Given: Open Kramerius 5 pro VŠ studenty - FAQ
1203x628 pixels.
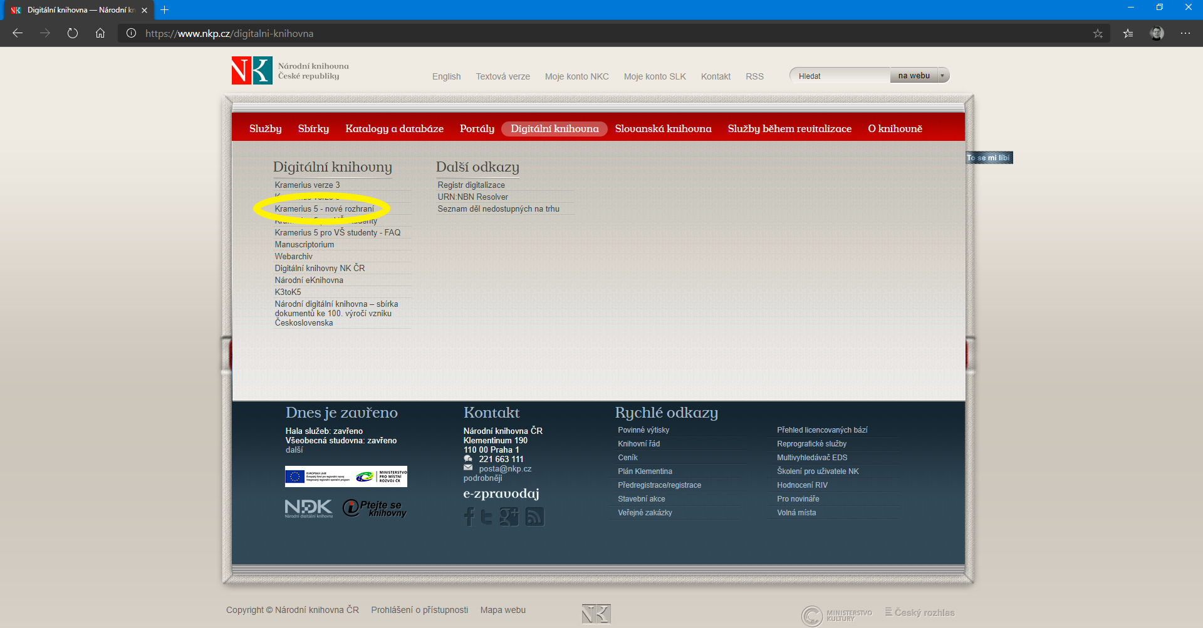Looking at the screenshot, I should [x=337, y=233].
